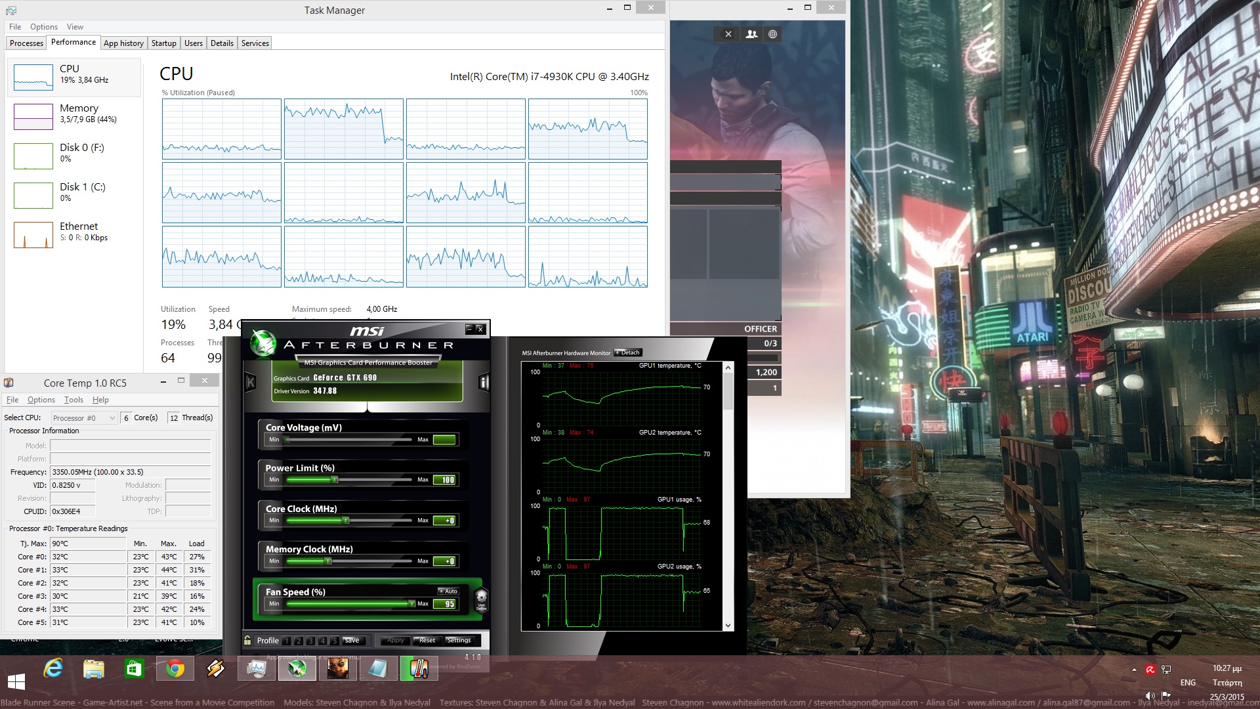Switch to the Details tab
The image size is (1260, 709).
(222, 43)
